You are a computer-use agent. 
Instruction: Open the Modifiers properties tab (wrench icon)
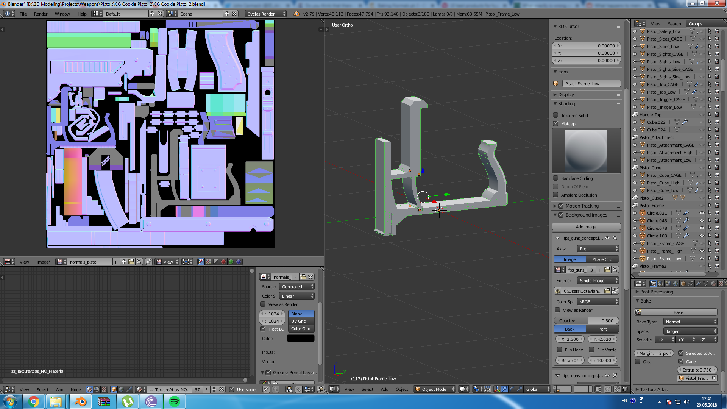pos(698,284)
